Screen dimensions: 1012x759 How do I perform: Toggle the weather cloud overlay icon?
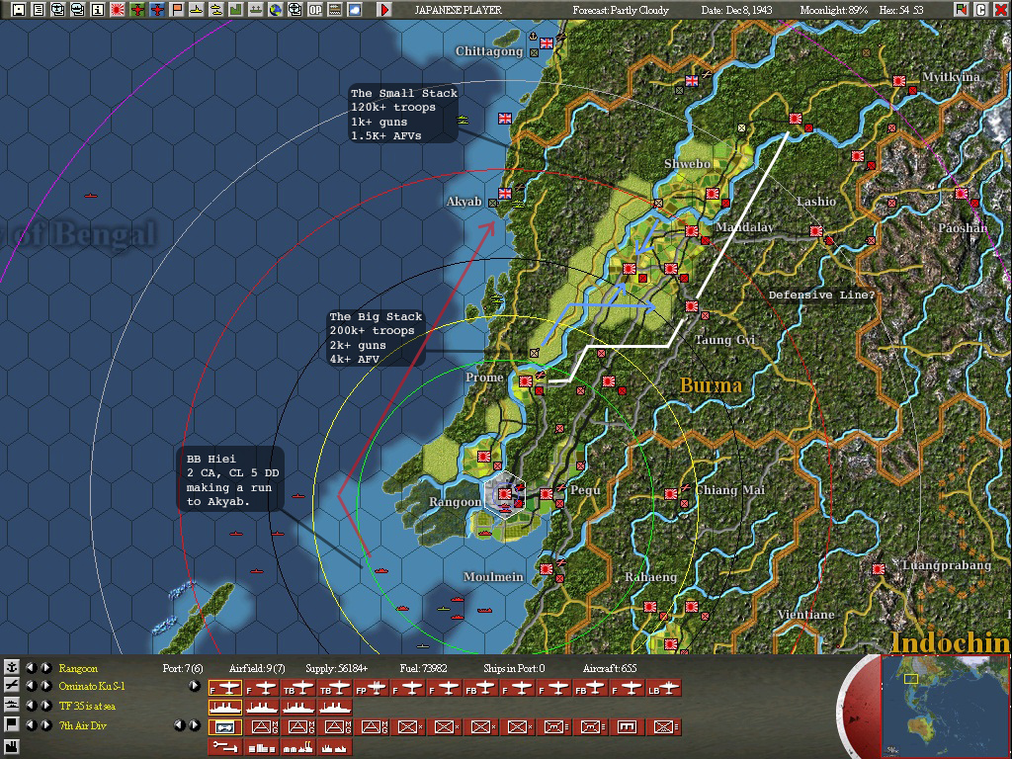355,10
